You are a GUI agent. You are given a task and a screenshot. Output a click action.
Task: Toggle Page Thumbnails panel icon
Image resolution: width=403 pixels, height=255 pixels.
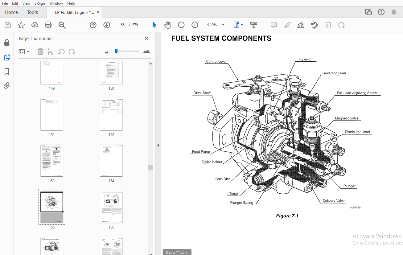tap(7, 57)
